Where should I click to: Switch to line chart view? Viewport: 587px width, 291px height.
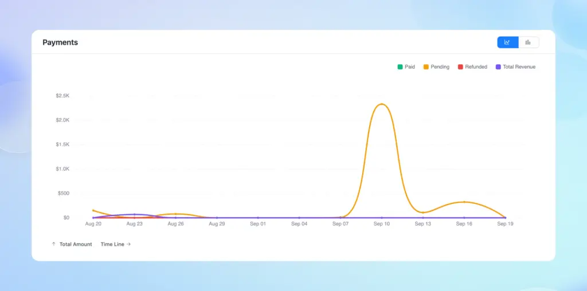[508, 42]
